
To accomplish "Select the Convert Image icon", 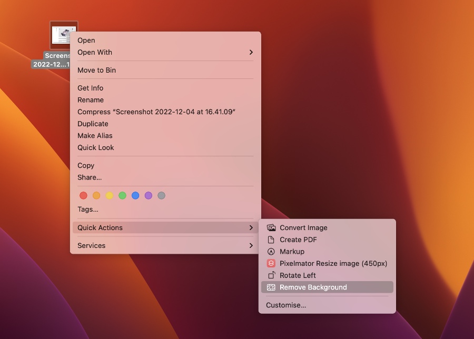I will [271, 227].
